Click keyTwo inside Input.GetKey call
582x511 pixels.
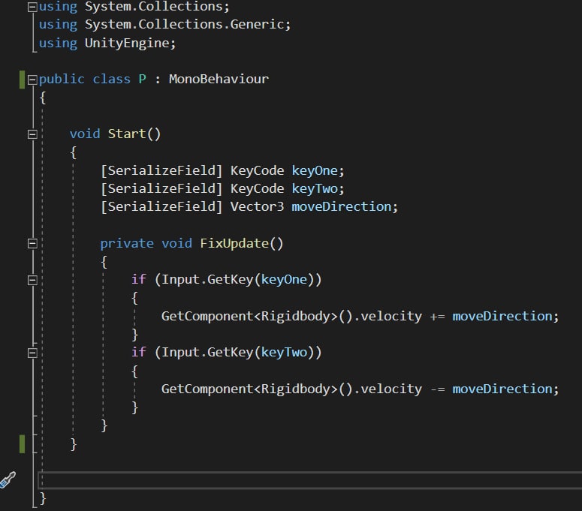(x=285, y=352)
